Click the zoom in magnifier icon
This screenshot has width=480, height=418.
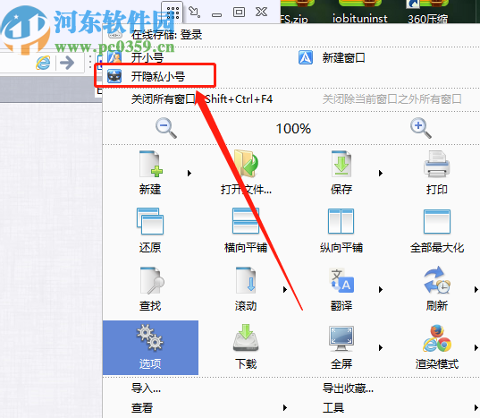[x=421, y=128]
